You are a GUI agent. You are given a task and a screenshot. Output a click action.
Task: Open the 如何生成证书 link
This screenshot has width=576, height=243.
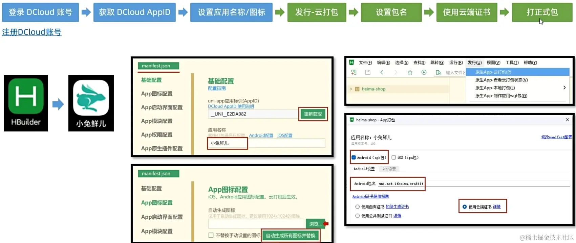[x=397, y=207]
